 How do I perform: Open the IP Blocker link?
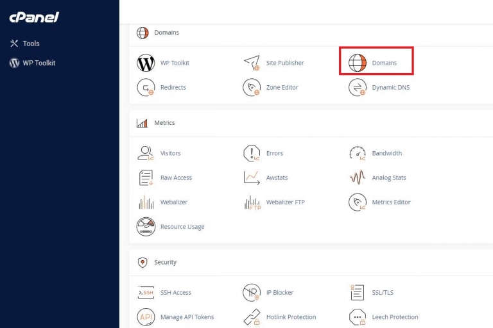coord(279,293)
